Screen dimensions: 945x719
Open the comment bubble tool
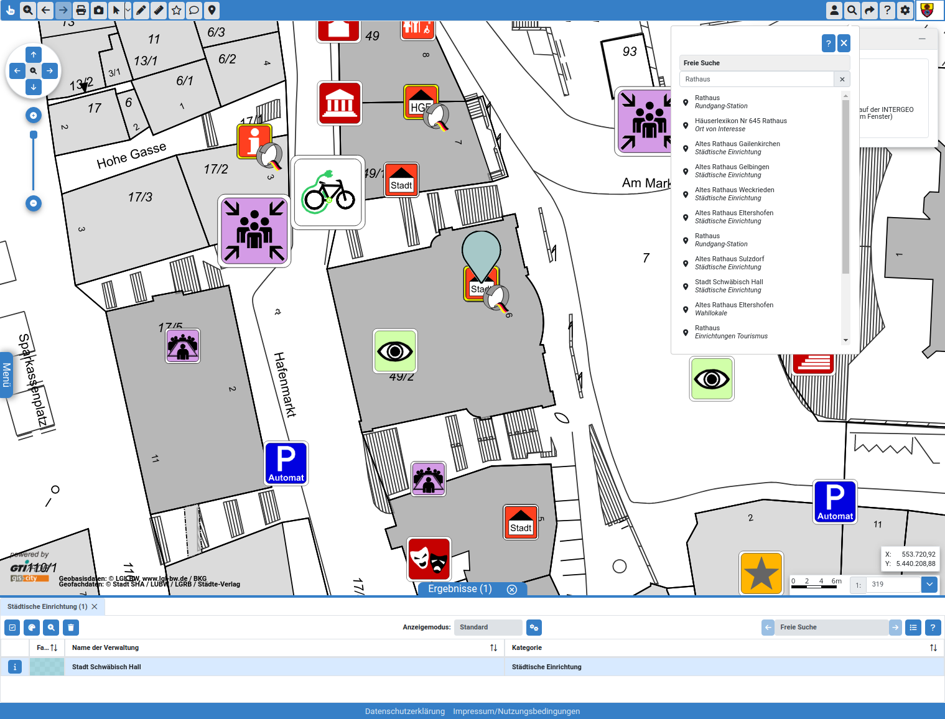point(194,10)
